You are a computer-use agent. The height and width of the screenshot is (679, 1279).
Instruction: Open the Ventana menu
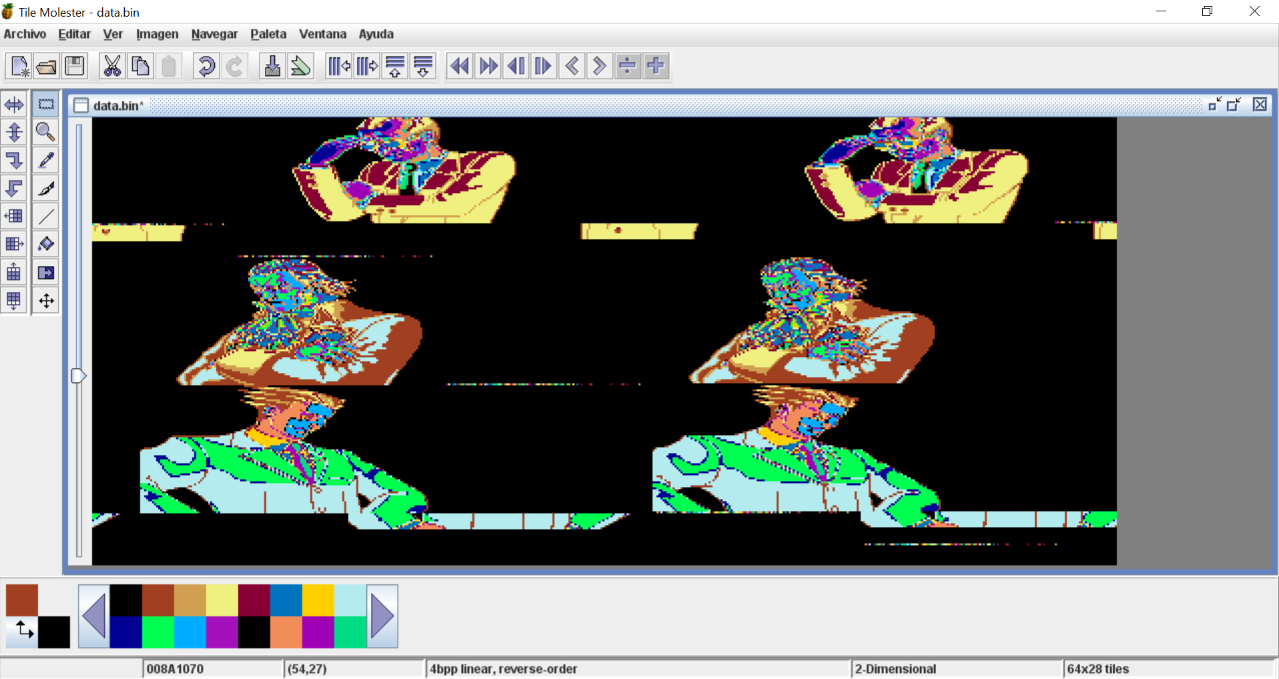323,34
